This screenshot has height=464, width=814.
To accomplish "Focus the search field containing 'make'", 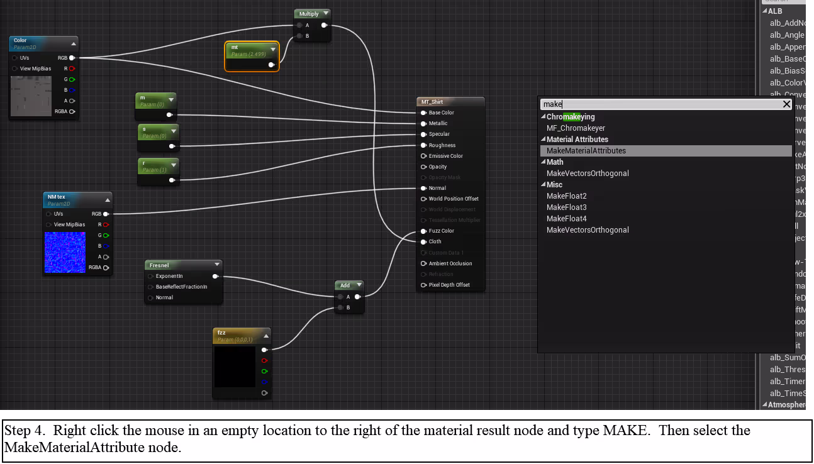I will coord(661,104).
